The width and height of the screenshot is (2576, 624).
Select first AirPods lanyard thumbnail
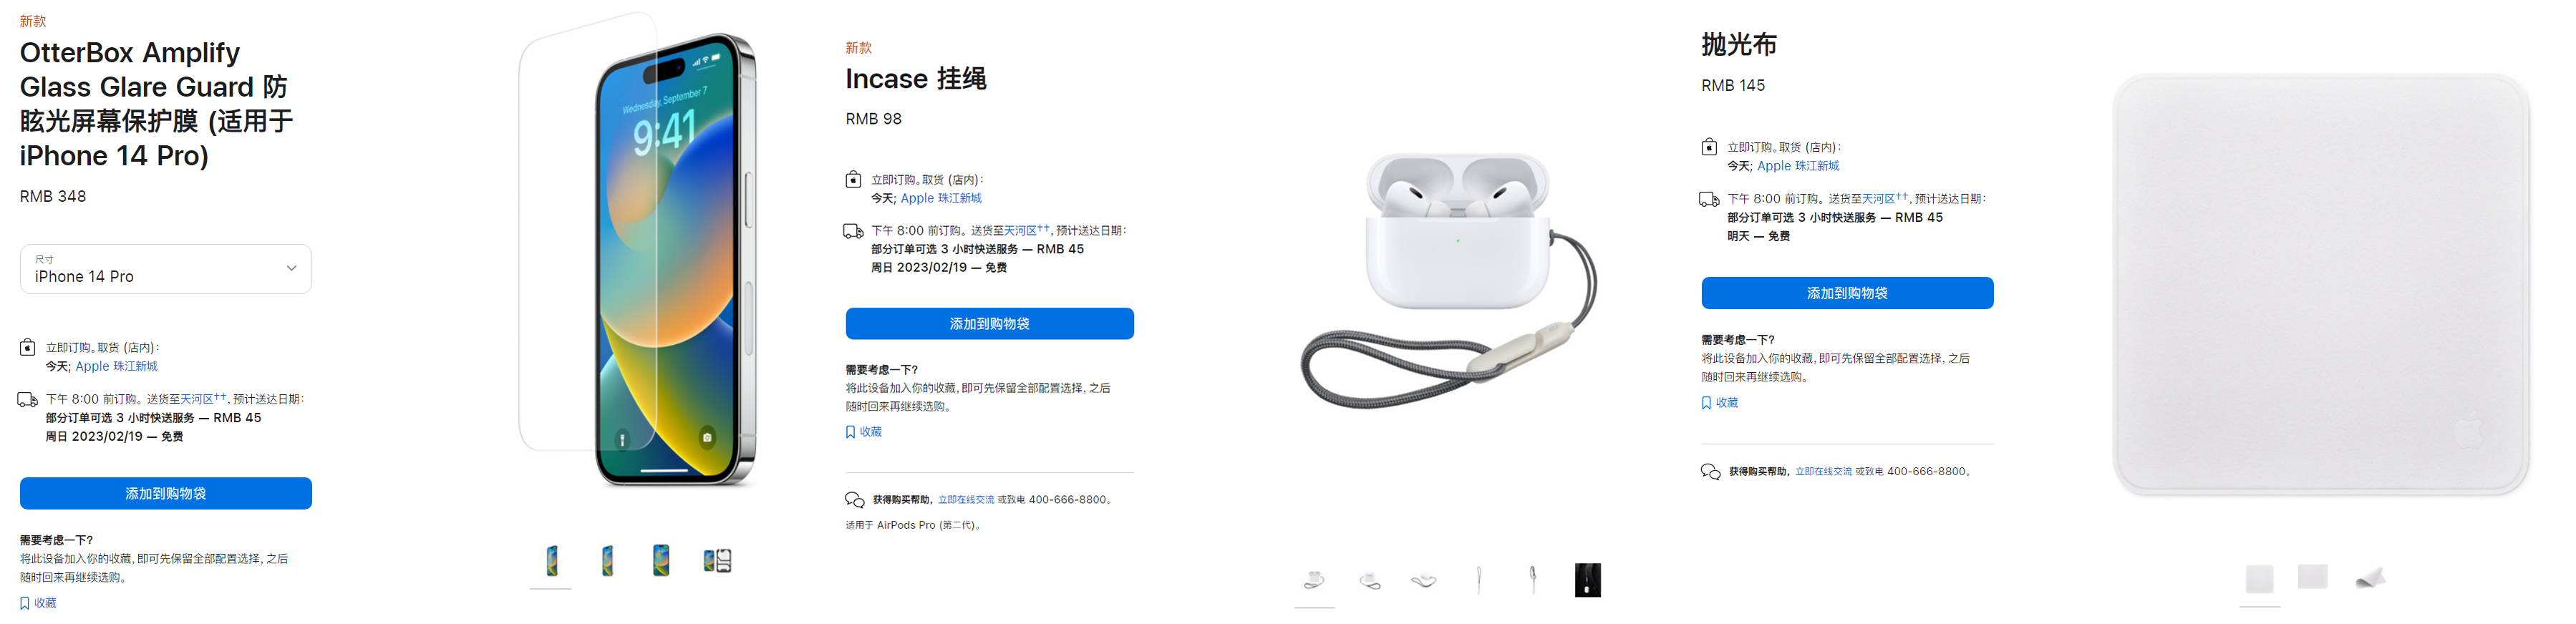tap(1314, 580)
